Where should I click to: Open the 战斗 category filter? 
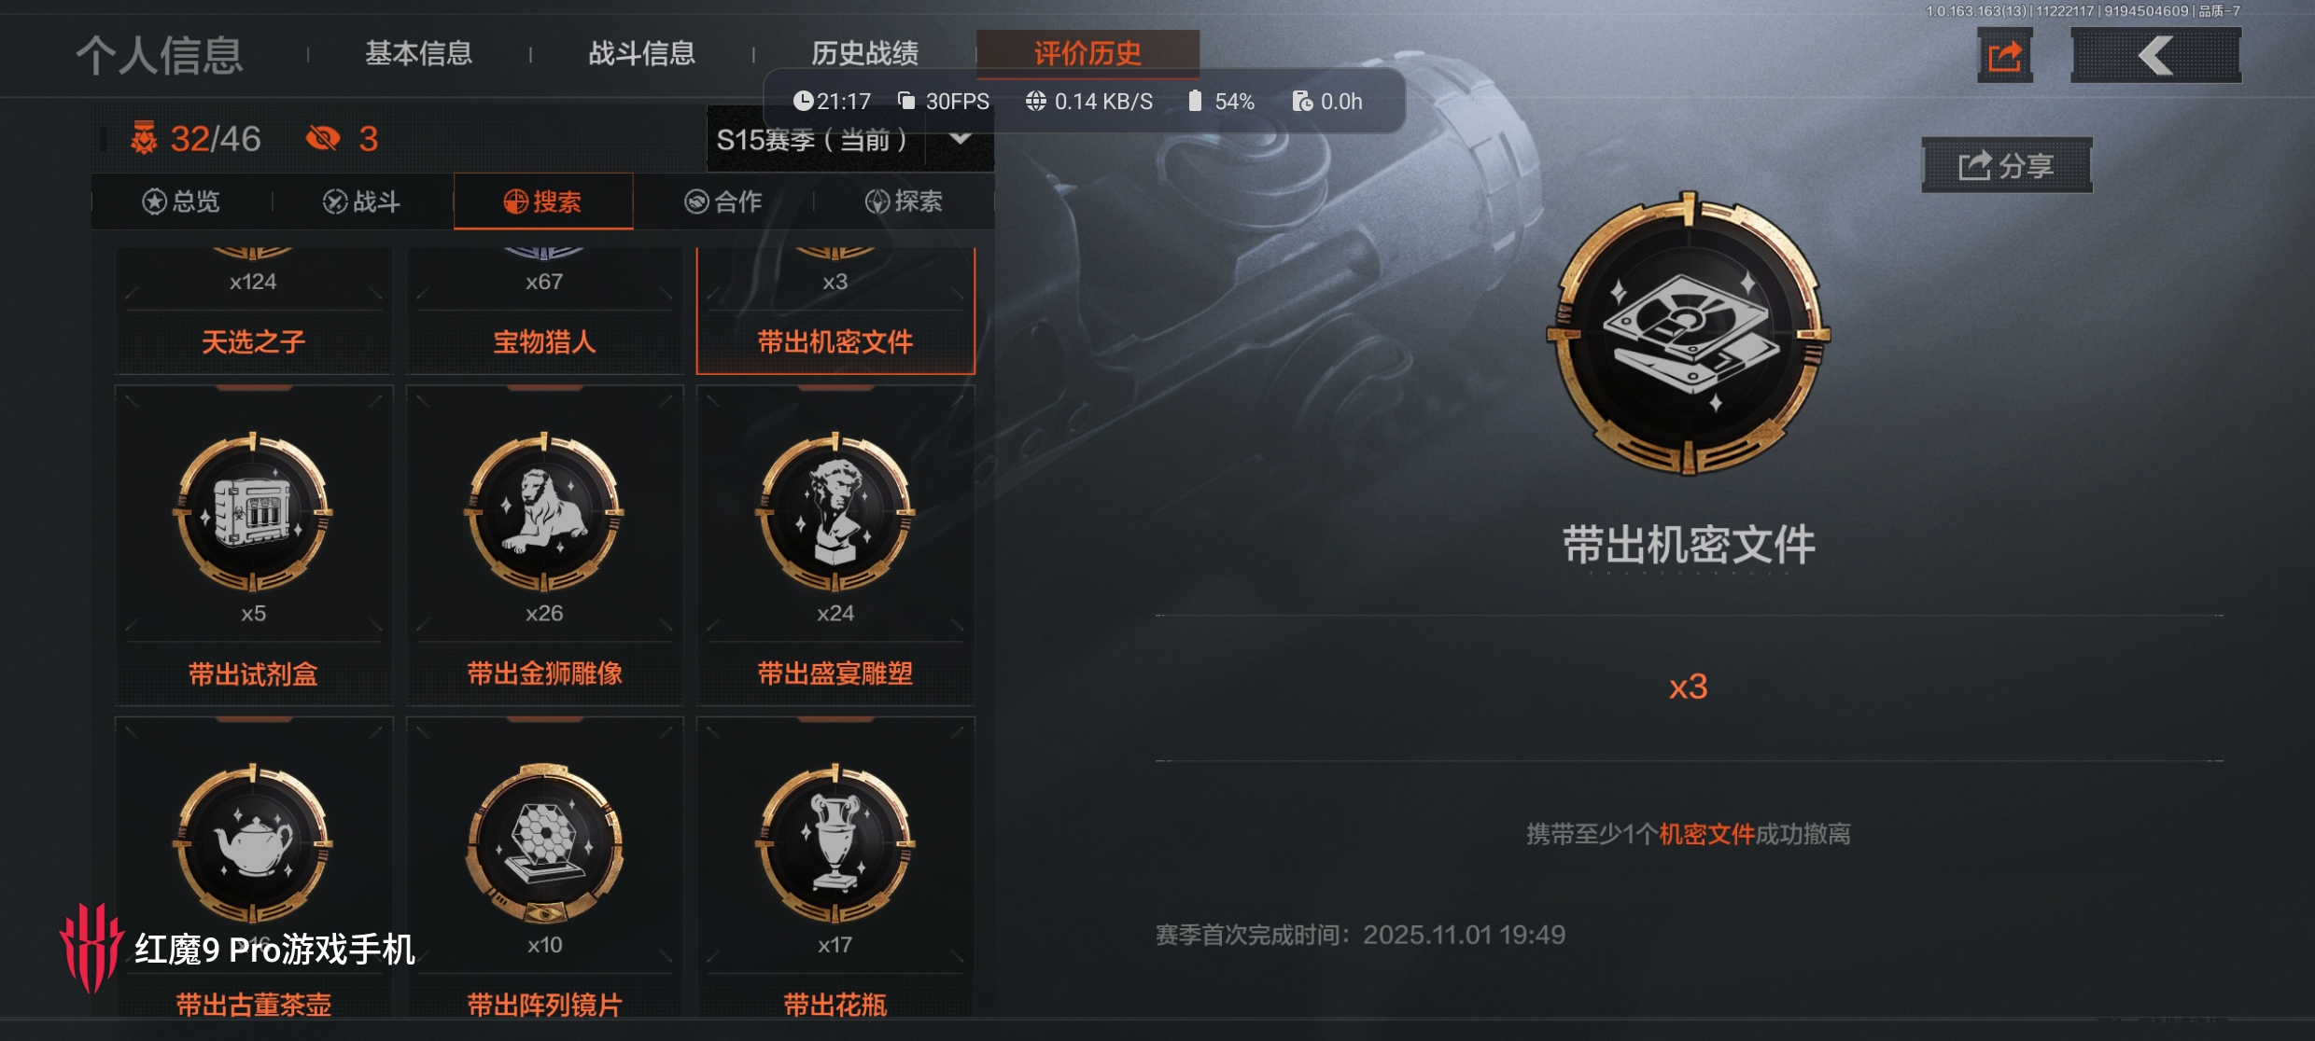(361, 201)
